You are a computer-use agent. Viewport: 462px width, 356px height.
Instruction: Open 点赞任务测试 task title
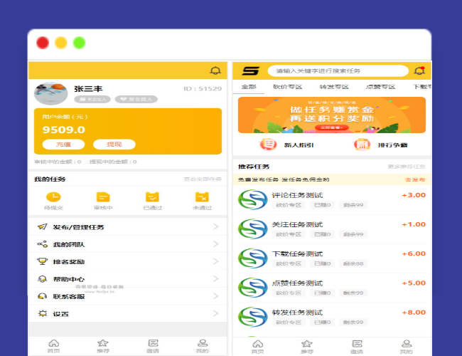pos(297,283)
